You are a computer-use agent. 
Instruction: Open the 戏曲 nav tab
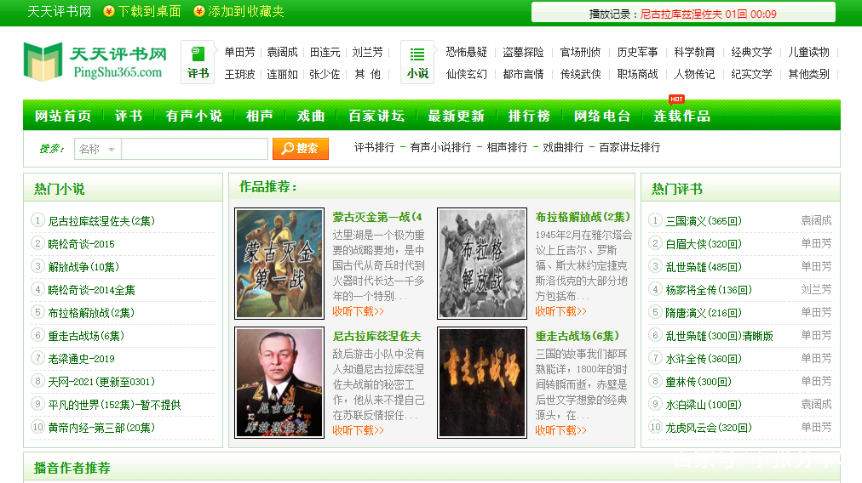point(311,116)
